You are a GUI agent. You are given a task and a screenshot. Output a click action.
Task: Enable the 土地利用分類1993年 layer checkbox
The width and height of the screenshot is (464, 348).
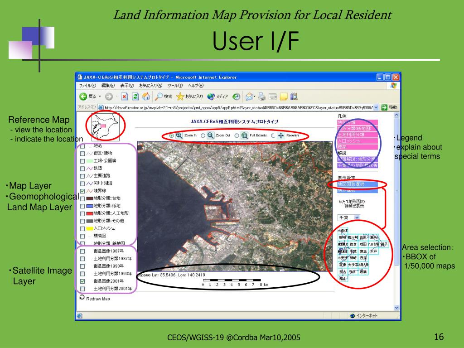[82, 274]
